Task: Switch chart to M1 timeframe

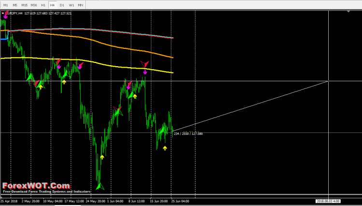Action: [5, 5]
